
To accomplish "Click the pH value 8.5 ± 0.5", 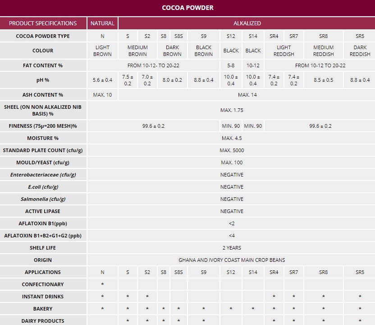I will click(323, 80).
